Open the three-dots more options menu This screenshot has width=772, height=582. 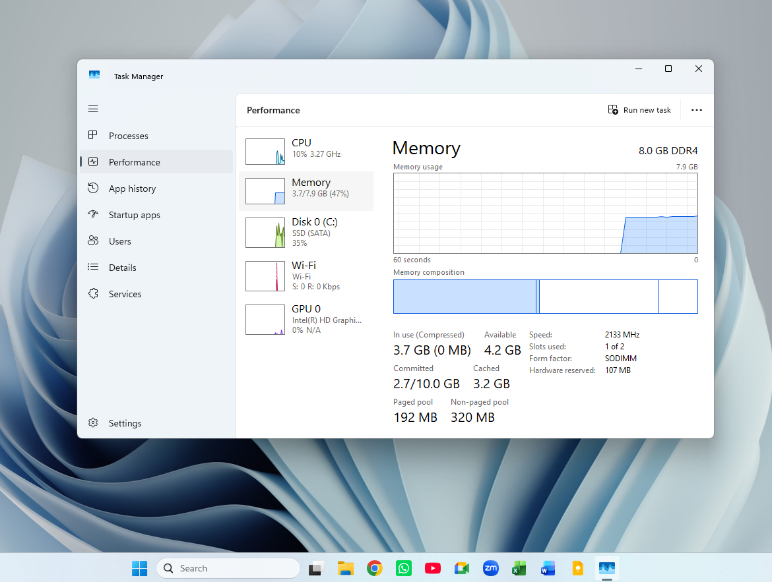(696, 110)
